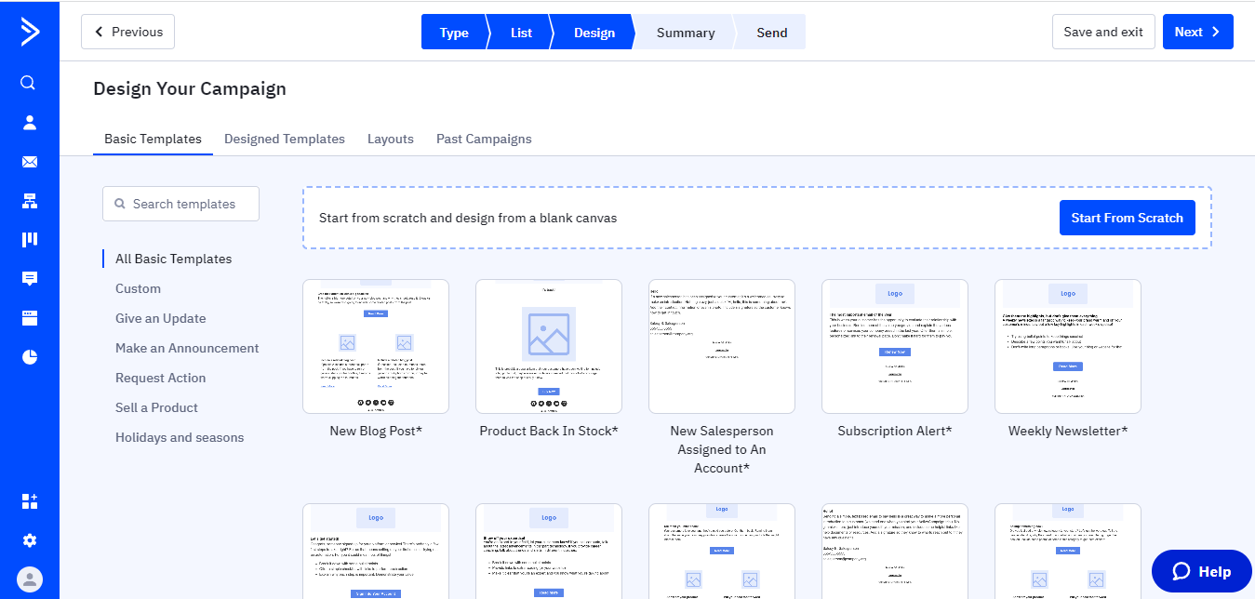Go back with Previous button

coord(127,32)
